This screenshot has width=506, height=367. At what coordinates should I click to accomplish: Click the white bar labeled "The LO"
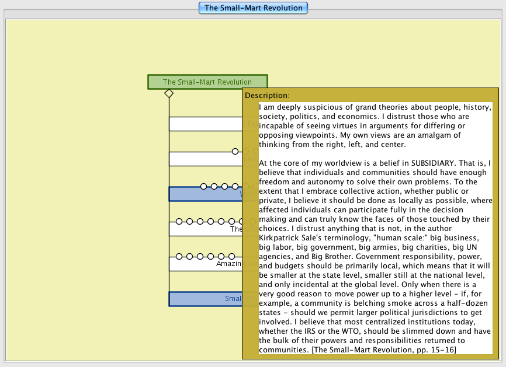[x=205, y=229]
